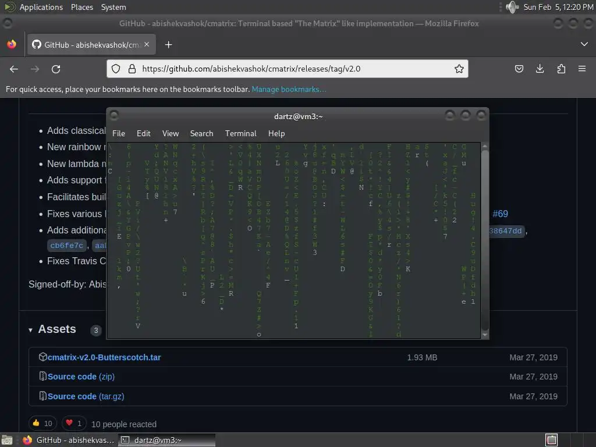Image resolution: width=596 pixels, height=447 pixels.
Task: Click the Assets count badge
Action: pos(96,331)
